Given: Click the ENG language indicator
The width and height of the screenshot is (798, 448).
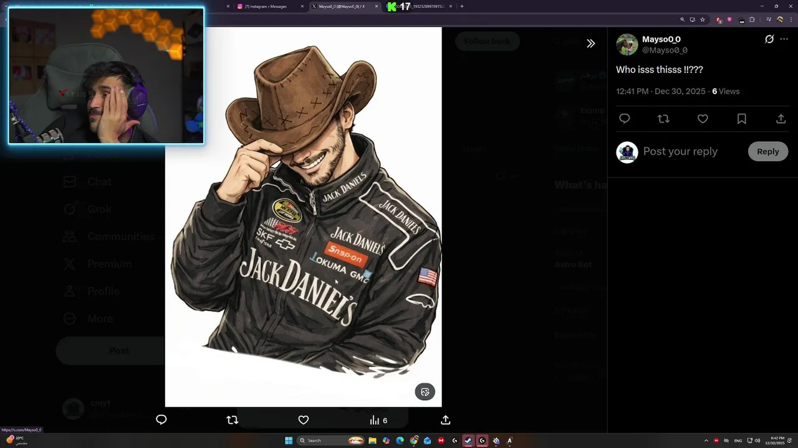Looking at the screenshot, I should pos(738,441).
